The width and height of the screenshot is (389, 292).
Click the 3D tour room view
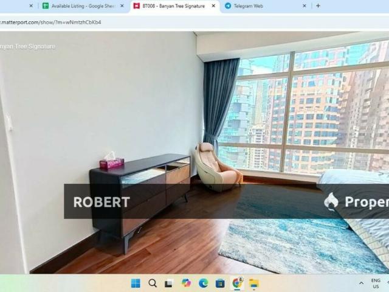click(x=194, y=153)
